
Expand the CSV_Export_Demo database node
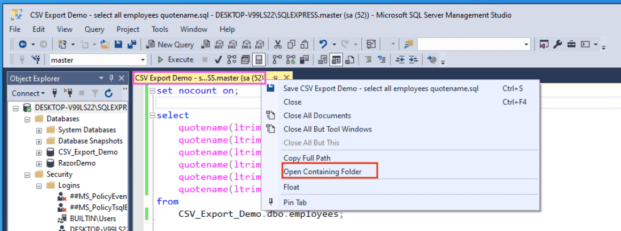39,152
